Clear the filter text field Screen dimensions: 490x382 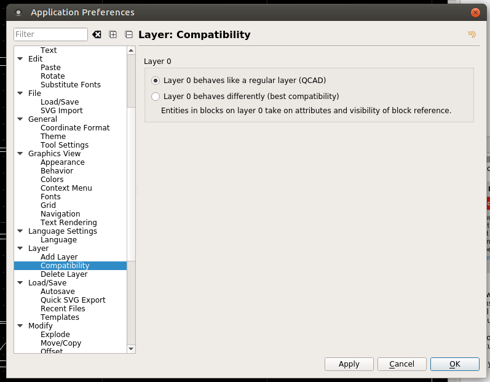coord(97,34)
